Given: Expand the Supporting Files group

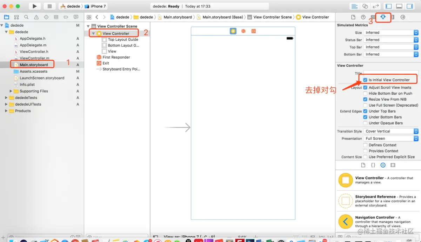Looking at the screenshot, I should pyautogui.click(x=11, y=91).
